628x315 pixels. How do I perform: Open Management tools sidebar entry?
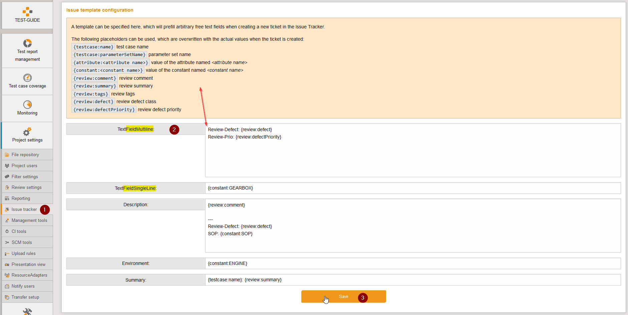29,221
